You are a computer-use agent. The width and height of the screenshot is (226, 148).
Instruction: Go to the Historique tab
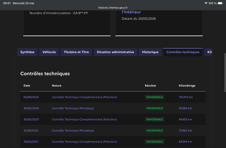pos(150,52)
